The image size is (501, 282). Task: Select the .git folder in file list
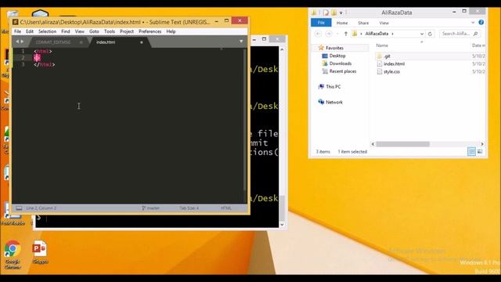tap(387, 56)
